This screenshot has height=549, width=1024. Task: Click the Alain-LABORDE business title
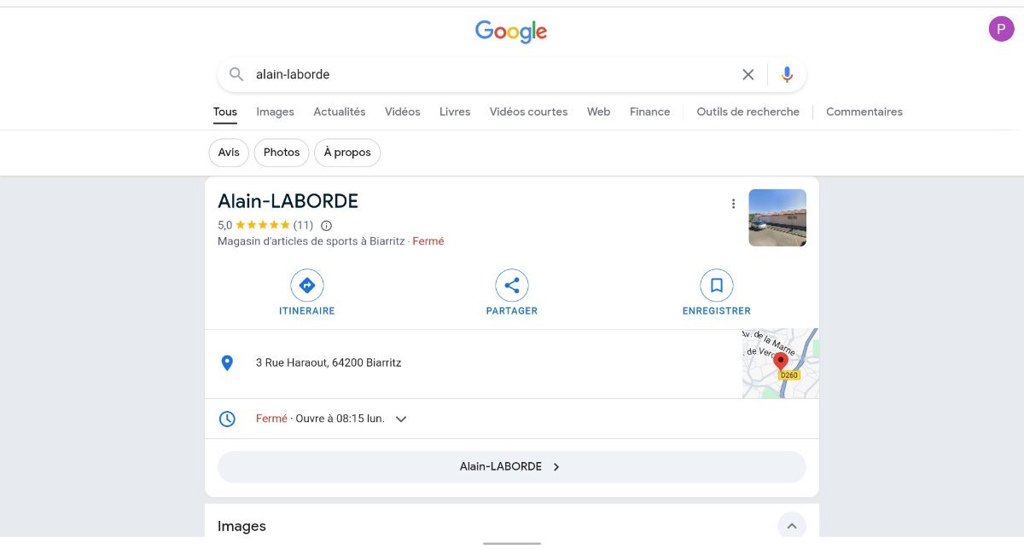pyautogui.click(x=288, y=201)
